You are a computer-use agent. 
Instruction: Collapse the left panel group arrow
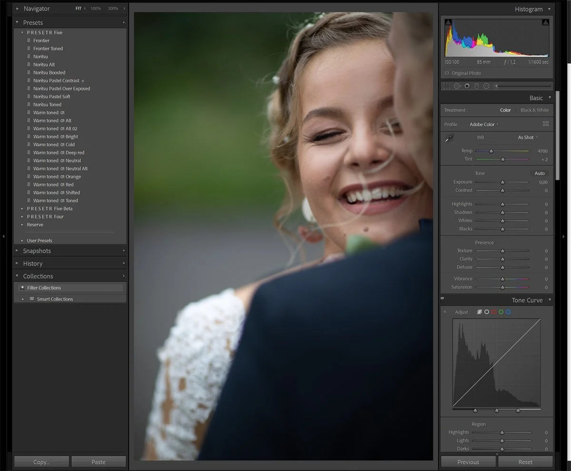3,236
